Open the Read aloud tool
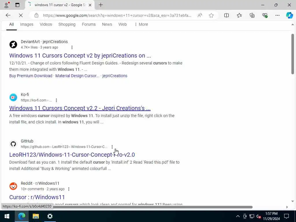 (x=200, y=16)
